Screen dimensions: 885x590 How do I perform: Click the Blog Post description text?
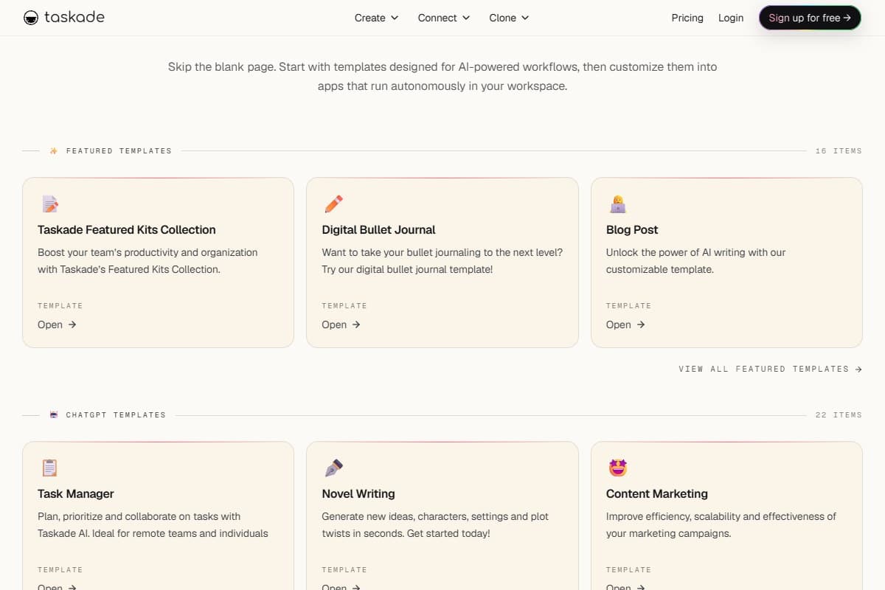coord(696,261)
